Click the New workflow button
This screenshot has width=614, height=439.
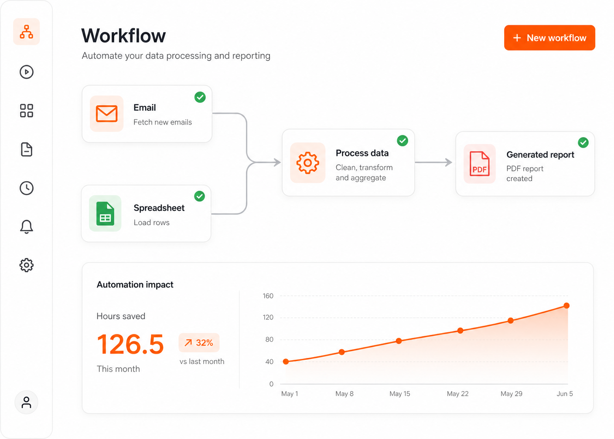[549, 38]
